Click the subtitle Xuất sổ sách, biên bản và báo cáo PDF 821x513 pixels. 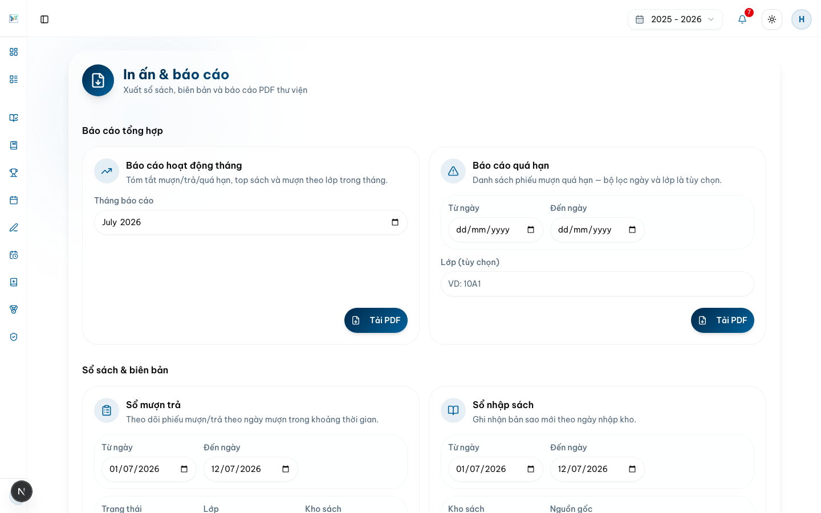pyautogui.click(x=216, y=90)
